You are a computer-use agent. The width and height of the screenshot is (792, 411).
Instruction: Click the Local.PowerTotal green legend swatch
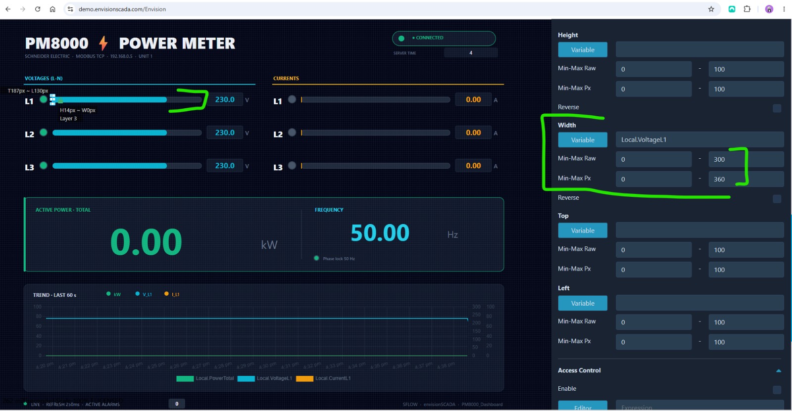click(x=185, y=379)
